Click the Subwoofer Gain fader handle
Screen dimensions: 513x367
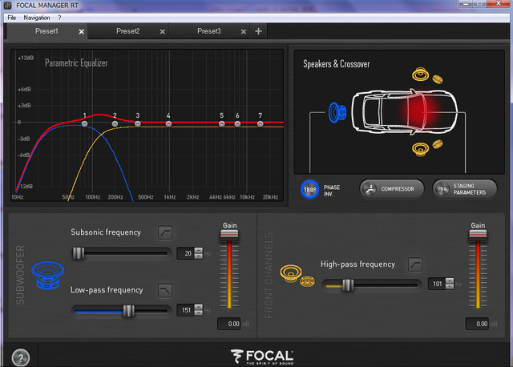click(229, 235)
